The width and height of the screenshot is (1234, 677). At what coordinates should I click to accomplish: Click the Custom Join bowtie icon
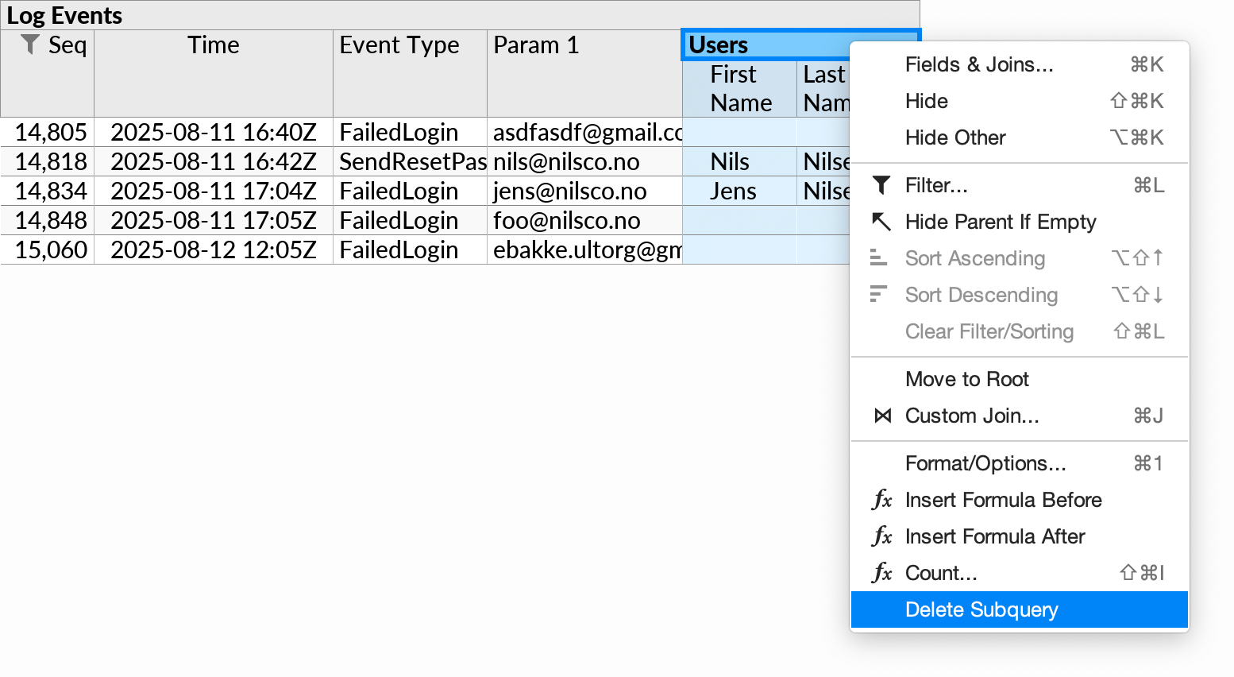pos(881,415)
